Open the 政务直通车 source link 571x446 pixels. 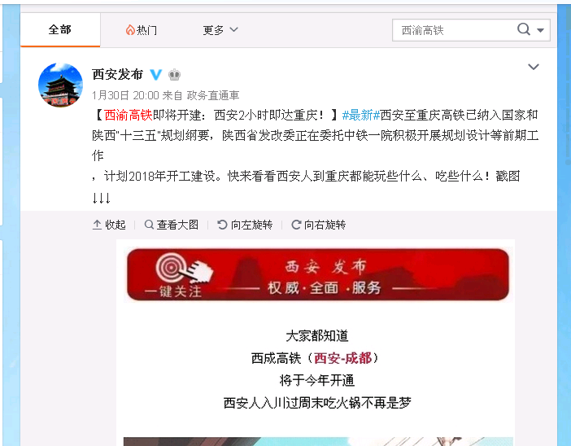[x=213, y=95]
